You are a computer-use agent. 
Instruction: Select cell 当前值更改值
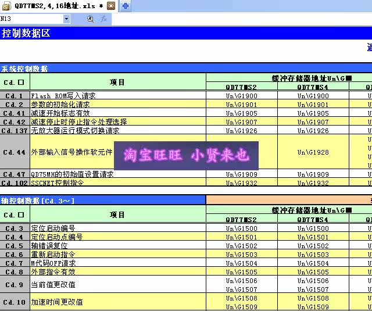click(118, 284)
